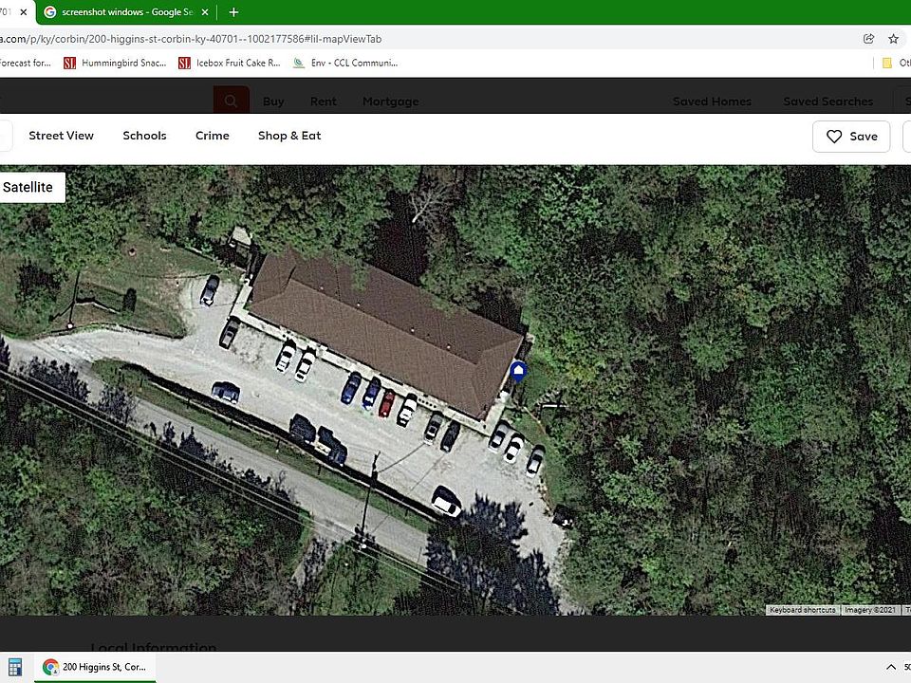This screenshot has width=911, height=683.
Task: Switch to the Schools map tab
Action: (144, 136)
